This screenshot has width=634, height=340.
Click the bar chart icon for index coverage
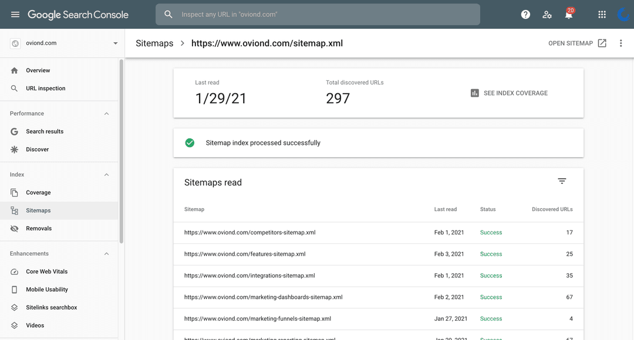point(475,93)
